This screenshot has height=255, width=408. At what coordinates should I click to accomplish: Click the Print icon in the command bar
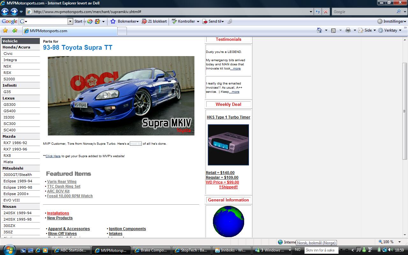(347, 30)
